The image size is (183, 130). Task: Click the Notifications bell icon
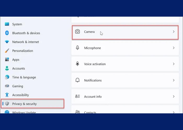[77, 80]
